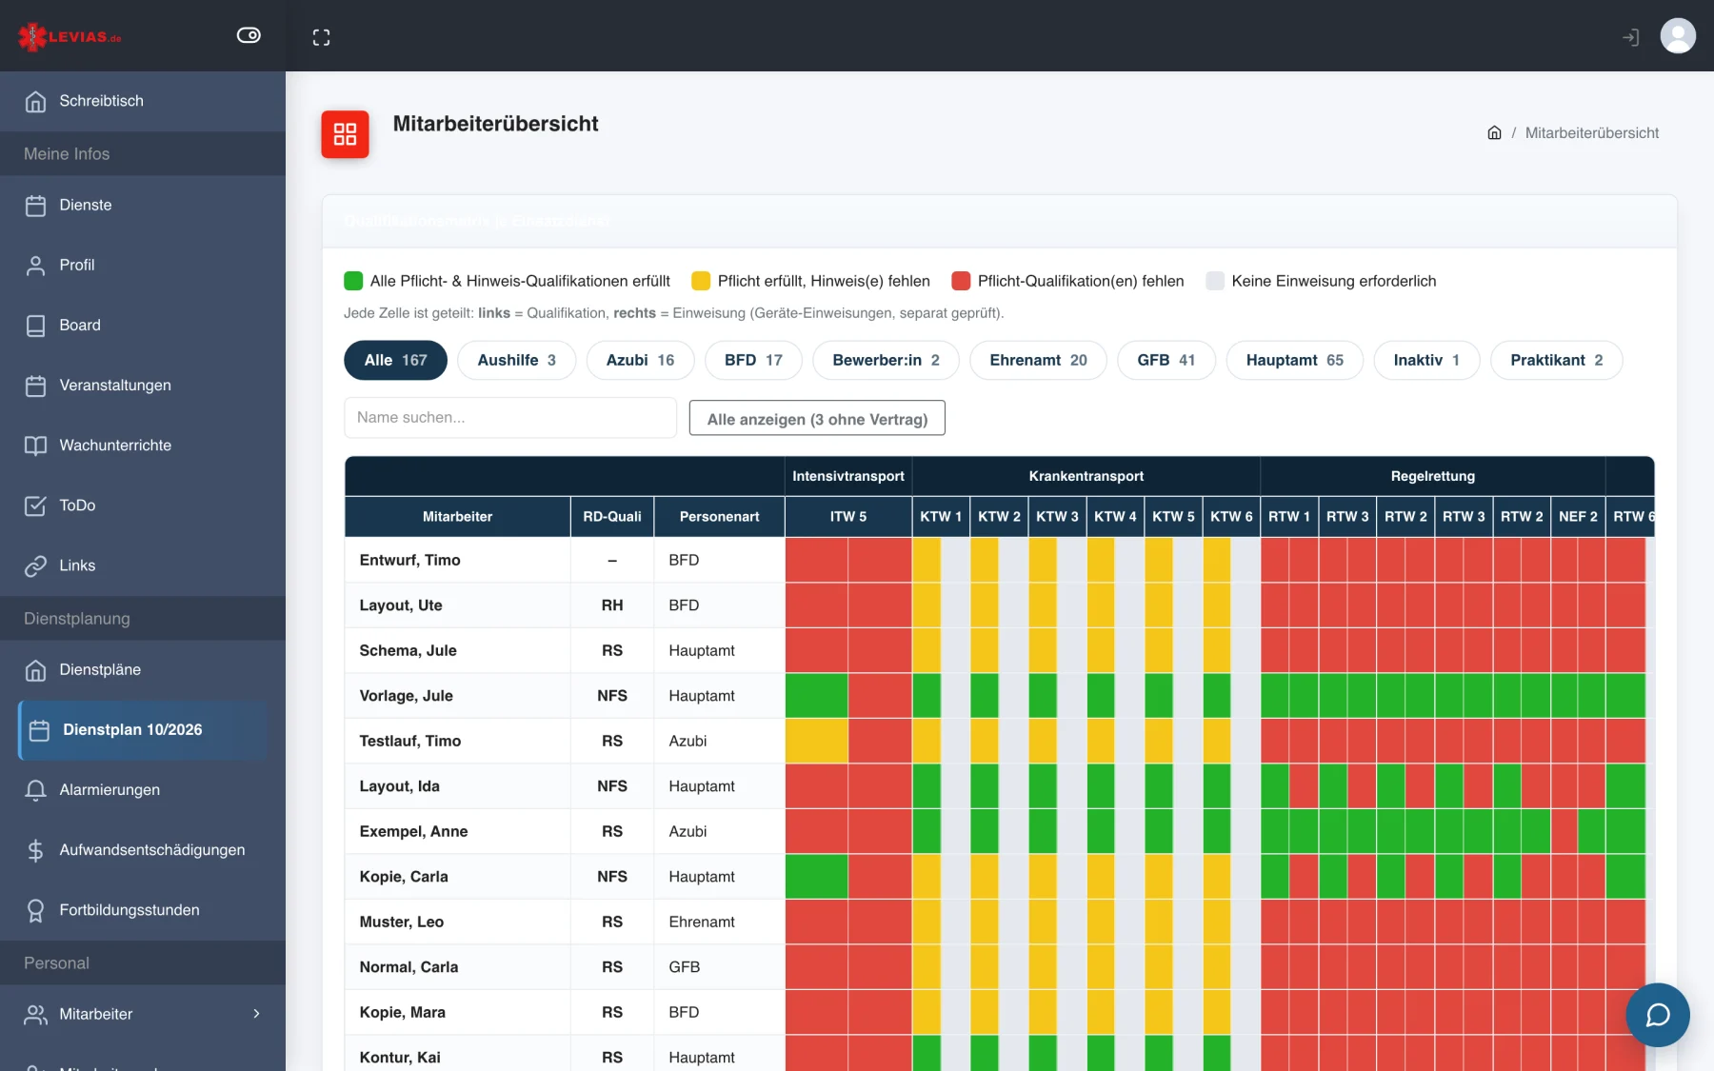Open Alarmierungen via the bell icon
1714x1071 pixels.
[x=36, y=790]
